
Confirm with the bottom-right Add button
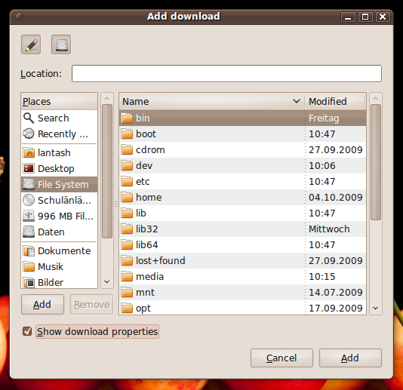pyautogui.click(x=350, y=358)
